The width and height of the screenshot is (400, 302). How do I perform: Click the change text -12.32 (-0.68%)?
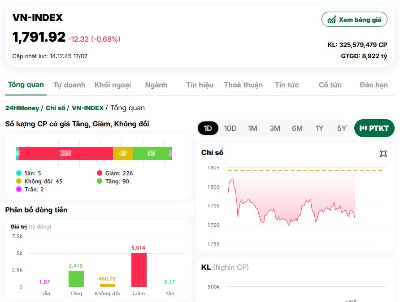pyautogui.click(x=94, y=39)
